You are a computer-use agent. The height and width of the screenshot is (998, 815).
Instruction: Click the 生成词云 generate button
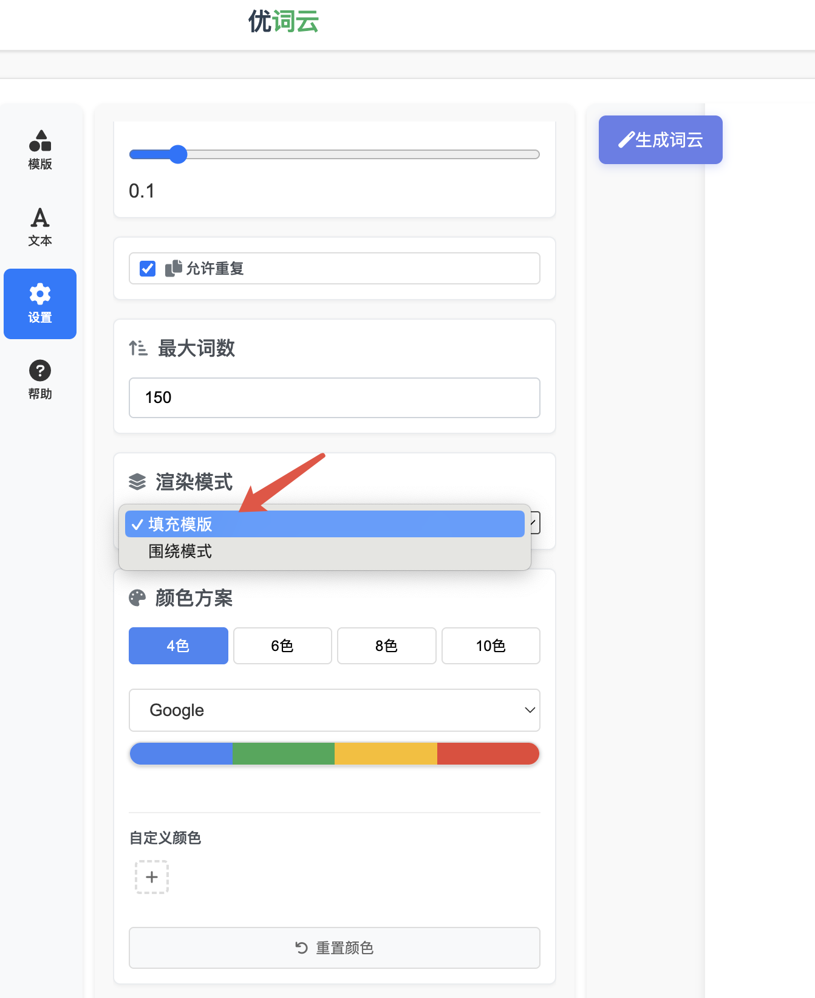tap(661, 140)
